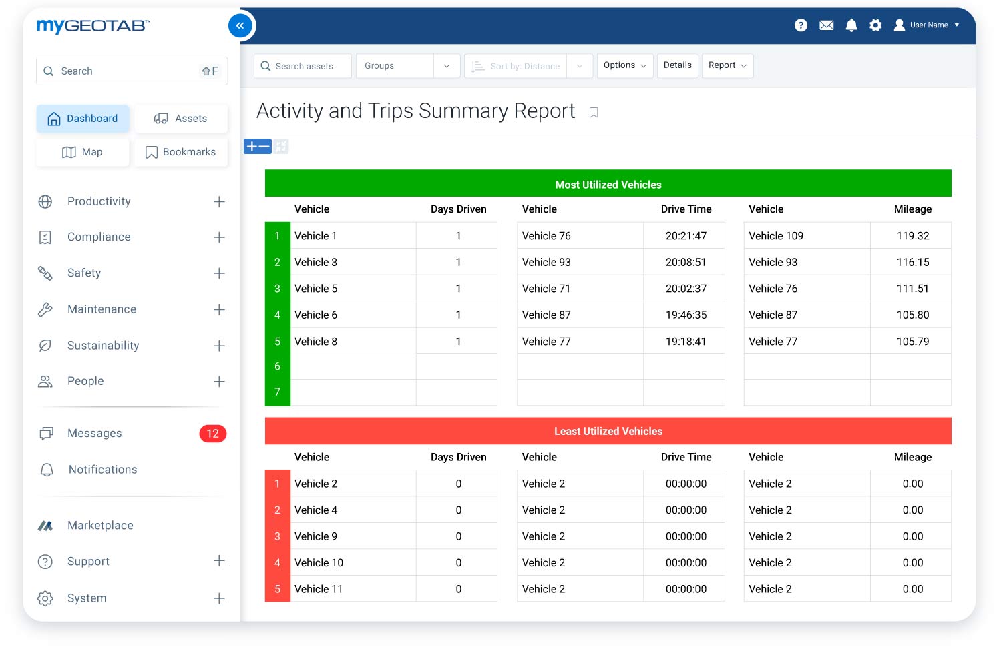The height and width of the screenshot is (655, 999).
Task: Click the user profile avatar icon
Action: (x=900, y=25)
